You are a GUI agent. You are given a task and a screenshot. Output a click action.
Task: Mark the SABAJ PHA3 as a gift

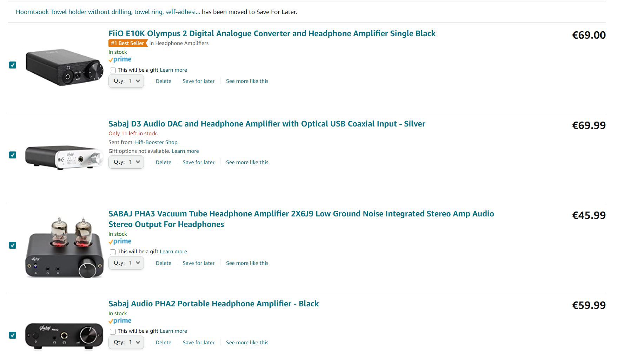113,252
